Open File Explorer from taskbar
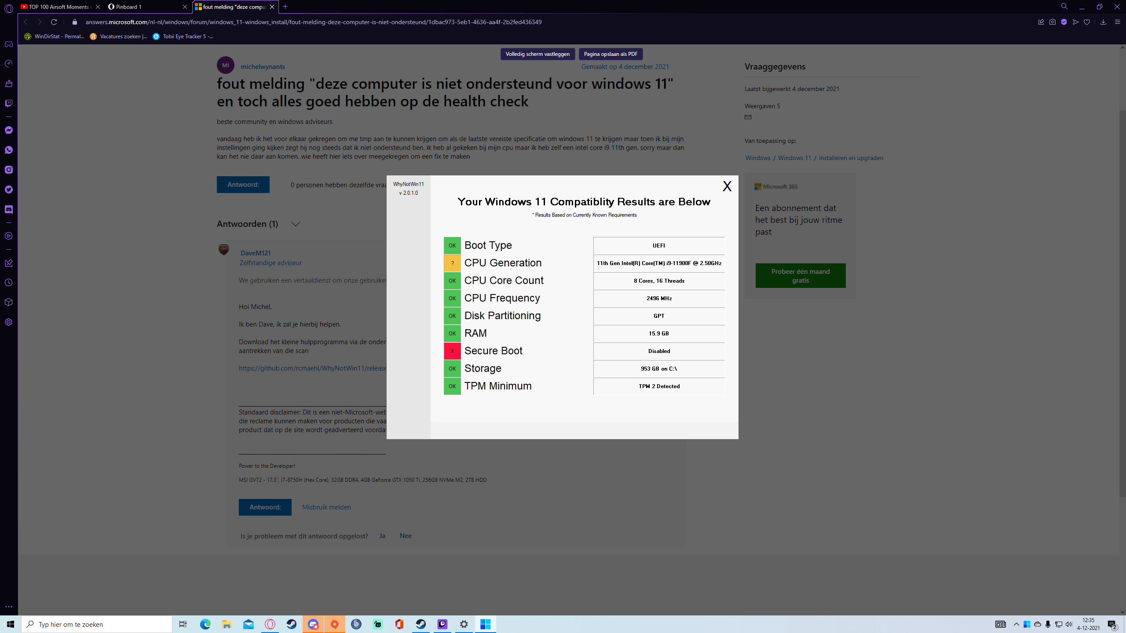 pos(227,624)
